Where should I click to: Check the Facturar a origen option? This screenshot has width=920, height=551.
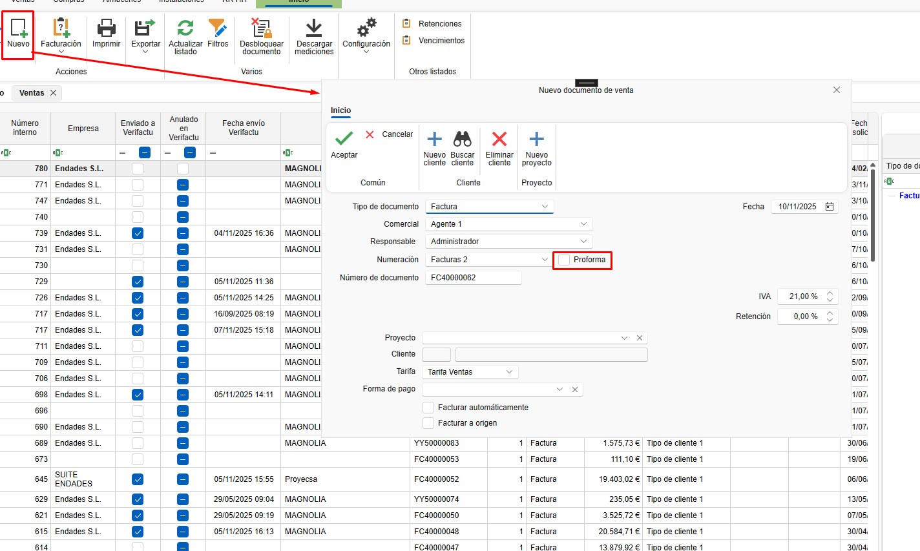[x=428, y=423]
